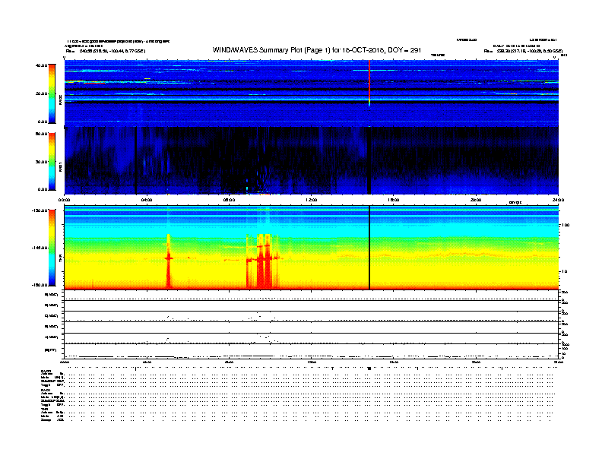This screenshot has height=465, width=602.
Task: Click the black data-gap line near 03:30 in RAD1
Action: 136,160
